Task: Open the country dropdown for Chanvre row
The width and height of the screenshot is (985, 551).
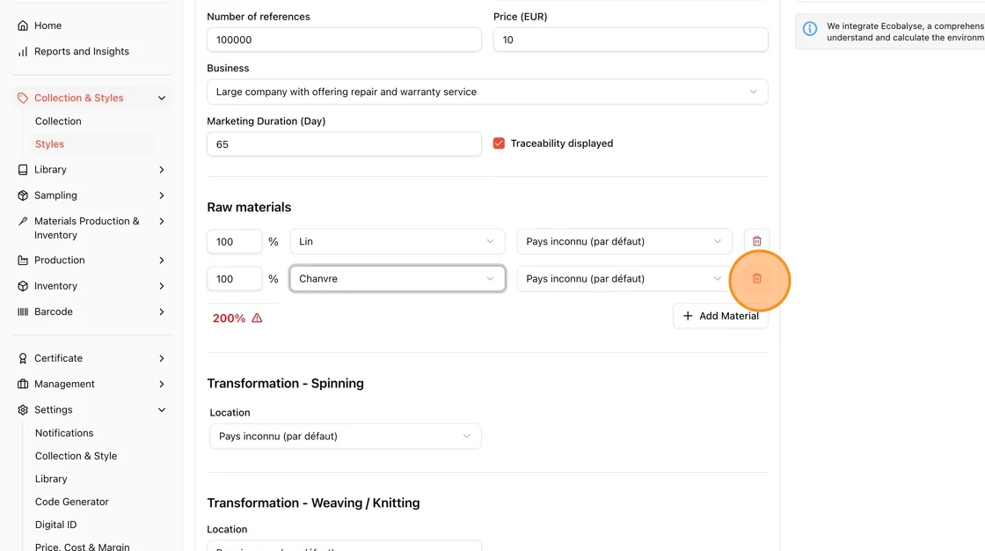Action: (x=624, y=279)
